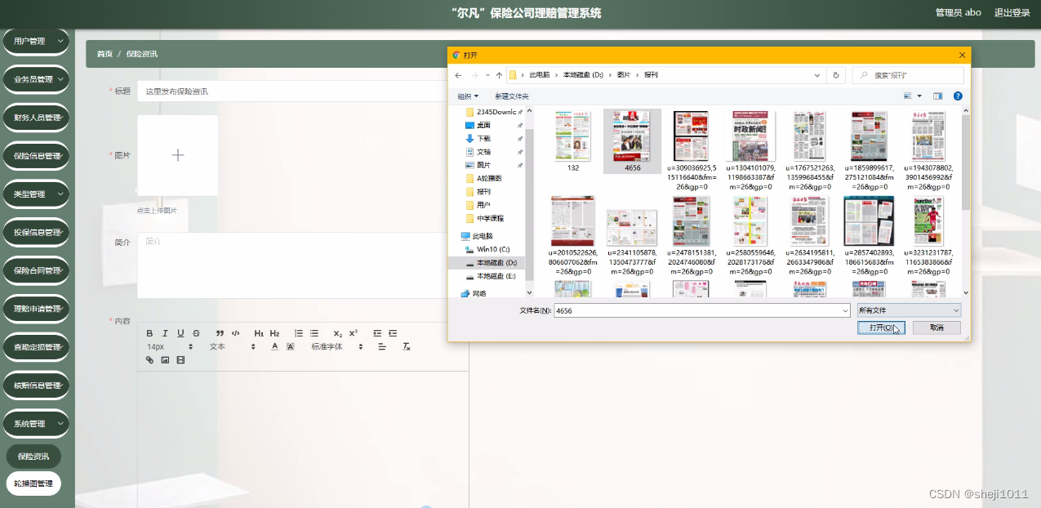This screenshot has height=508, width=1041.
Task: Create a bulleted list
Action: pos(314,333)
